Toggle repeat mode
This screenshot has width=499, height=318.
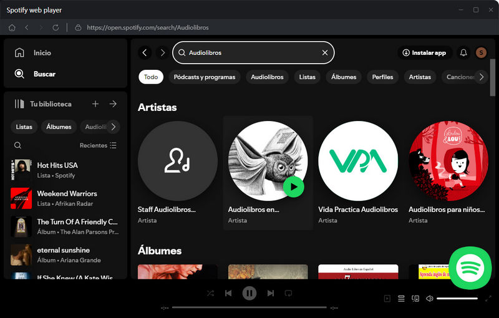[x=288, y=293]
